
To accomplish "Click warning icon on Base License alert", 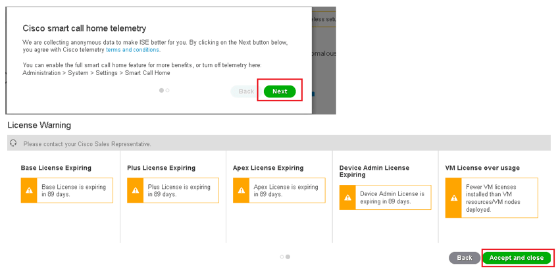I will [x=30, y=191].
